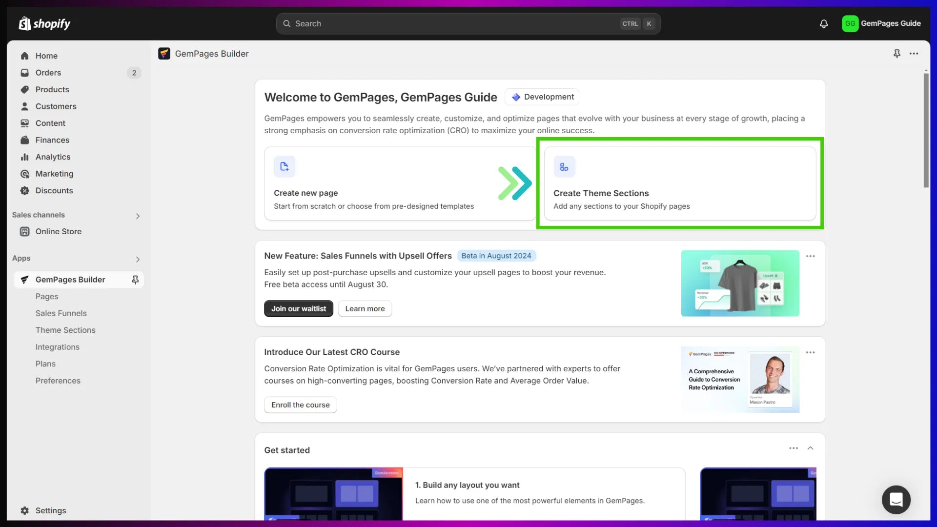Viewport: 937px width, 527px height.
Task: Open the chat support bubble
Action: pos(896,500)
